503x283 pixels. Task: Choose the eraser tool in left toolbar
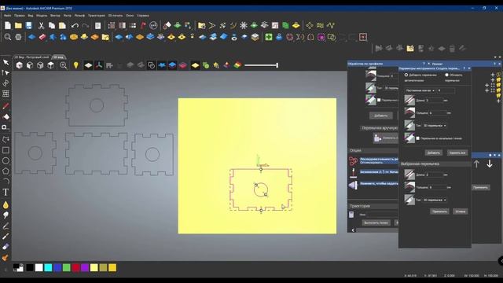click(6, 247)
